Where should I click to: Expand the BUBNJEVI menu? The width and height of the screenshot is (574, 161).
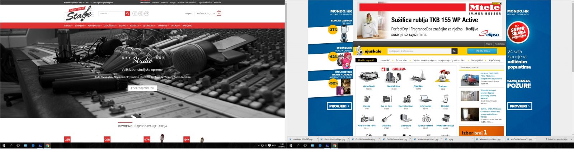coord(80,26)
